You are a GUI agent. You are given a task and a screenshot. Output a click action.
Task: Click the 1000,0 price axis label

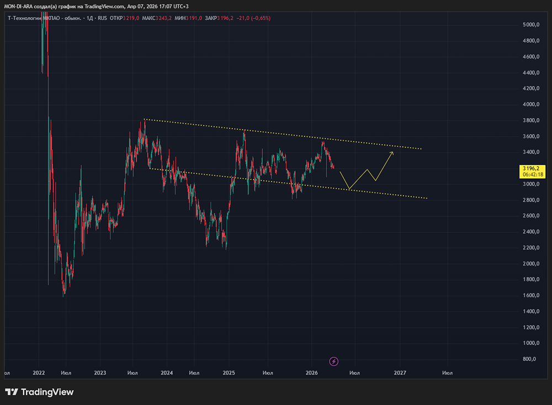(531, 343)
